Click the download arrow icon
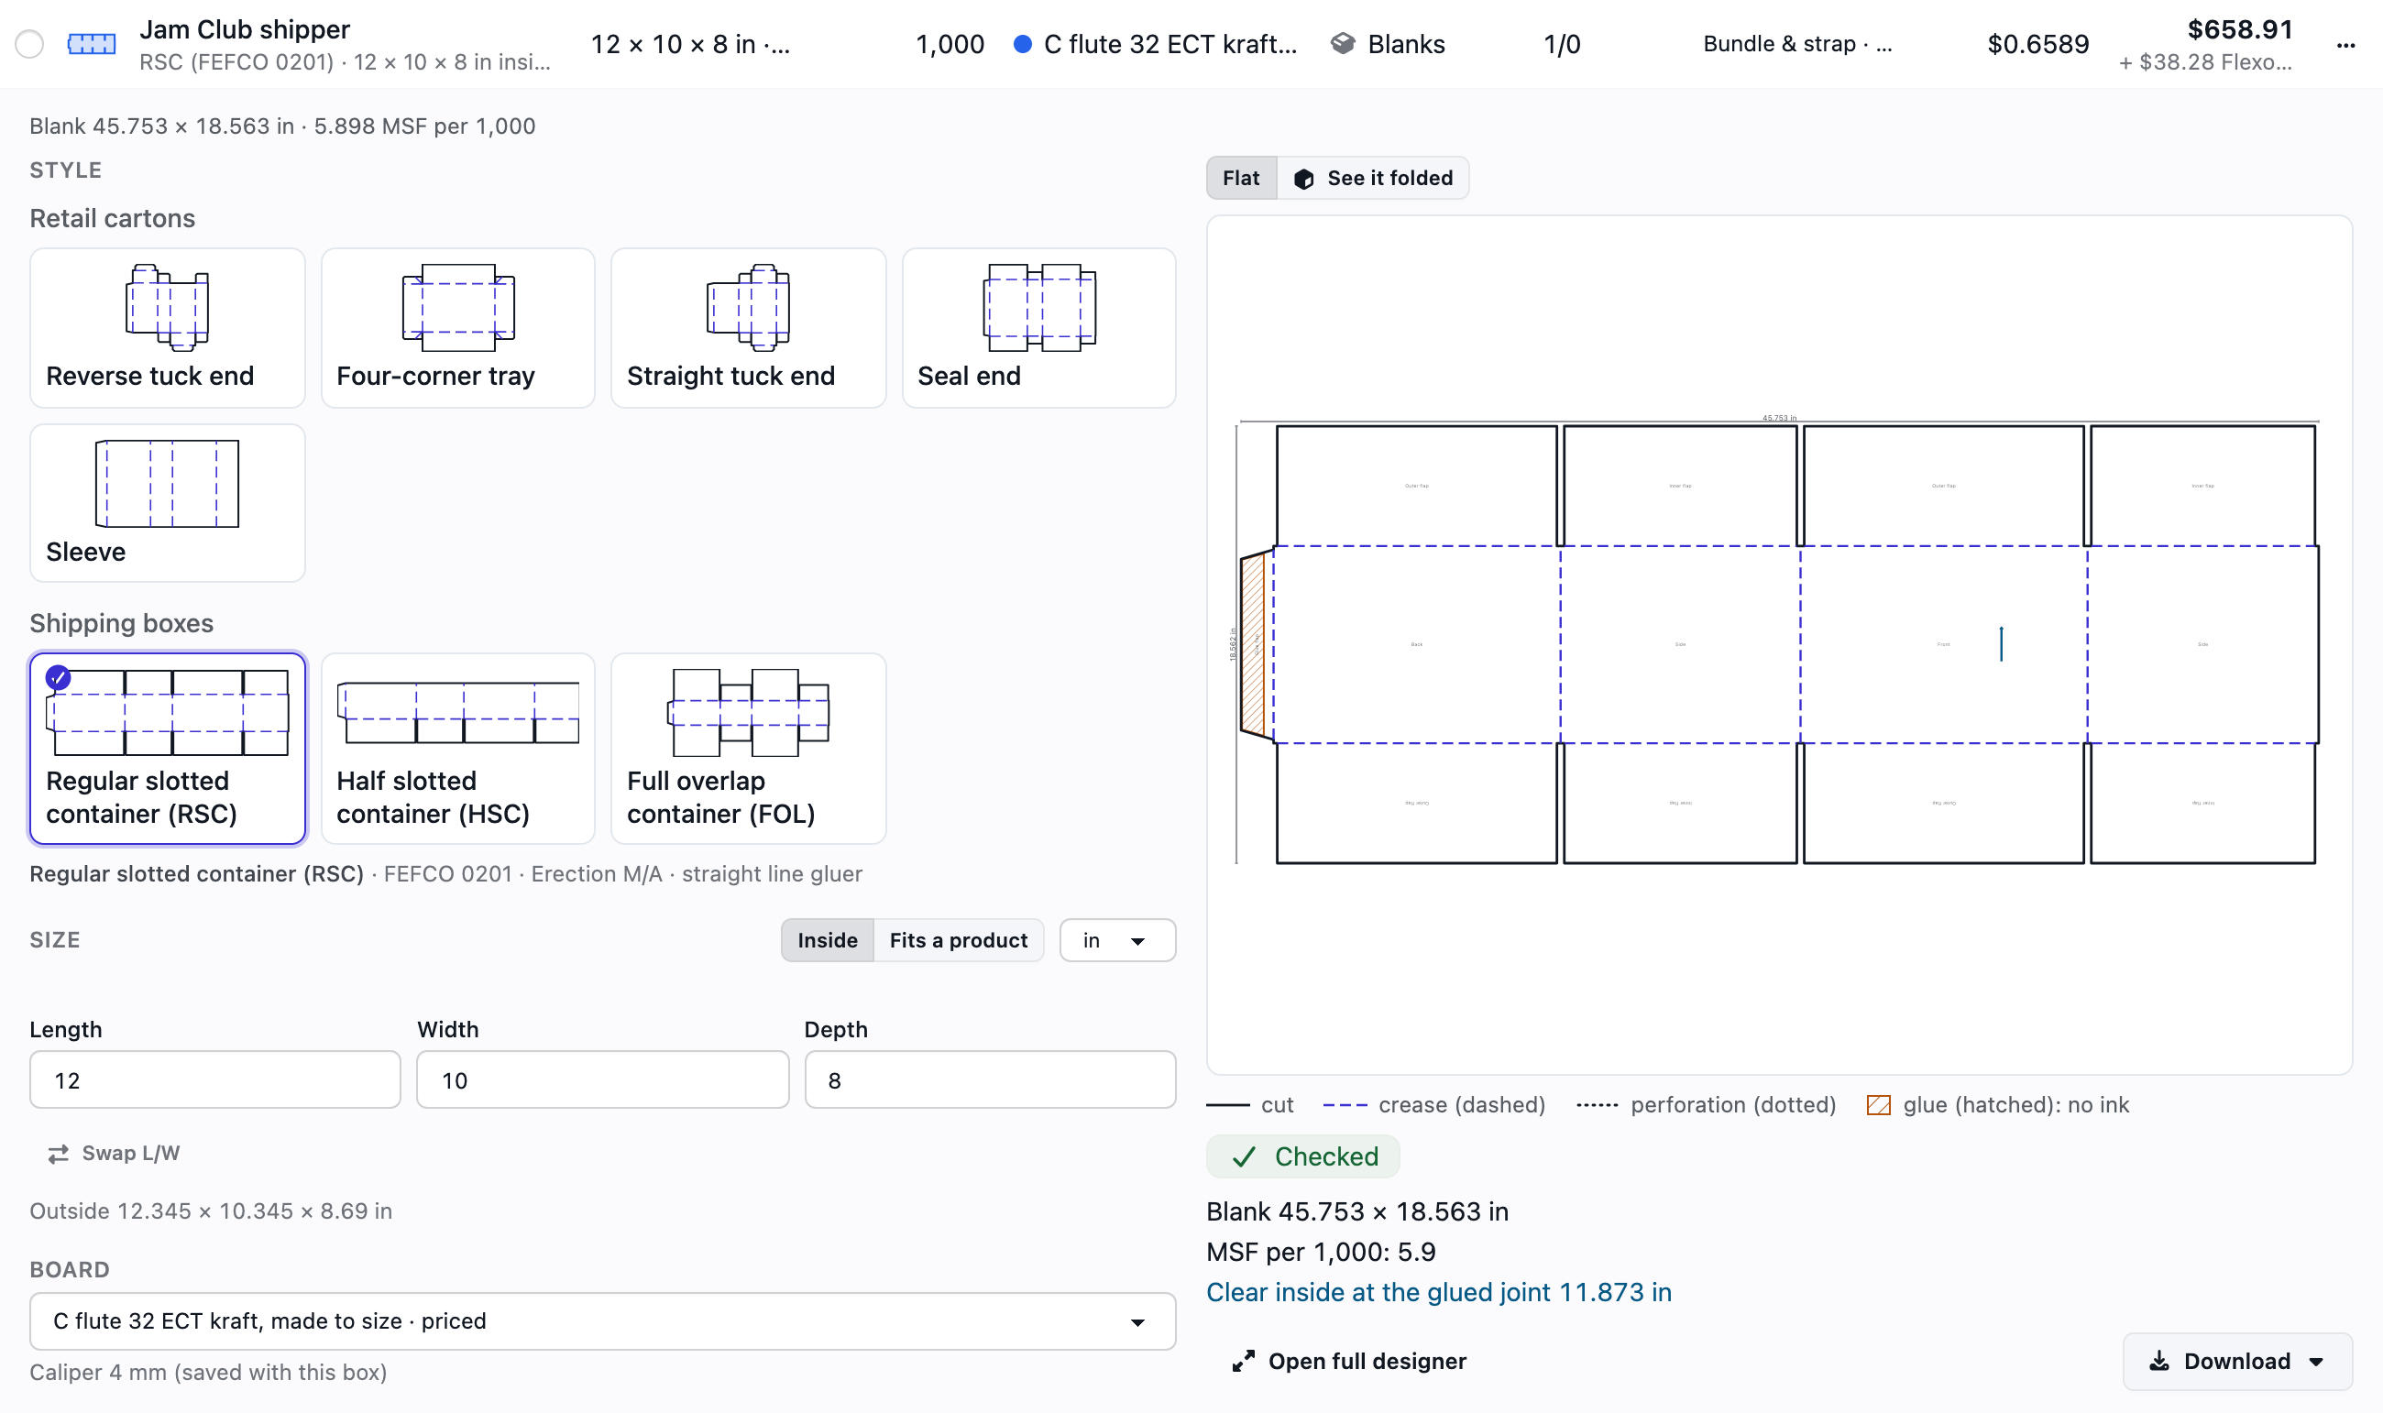Viewport: 2383px width, 1413px height. coord(2159,1362)
